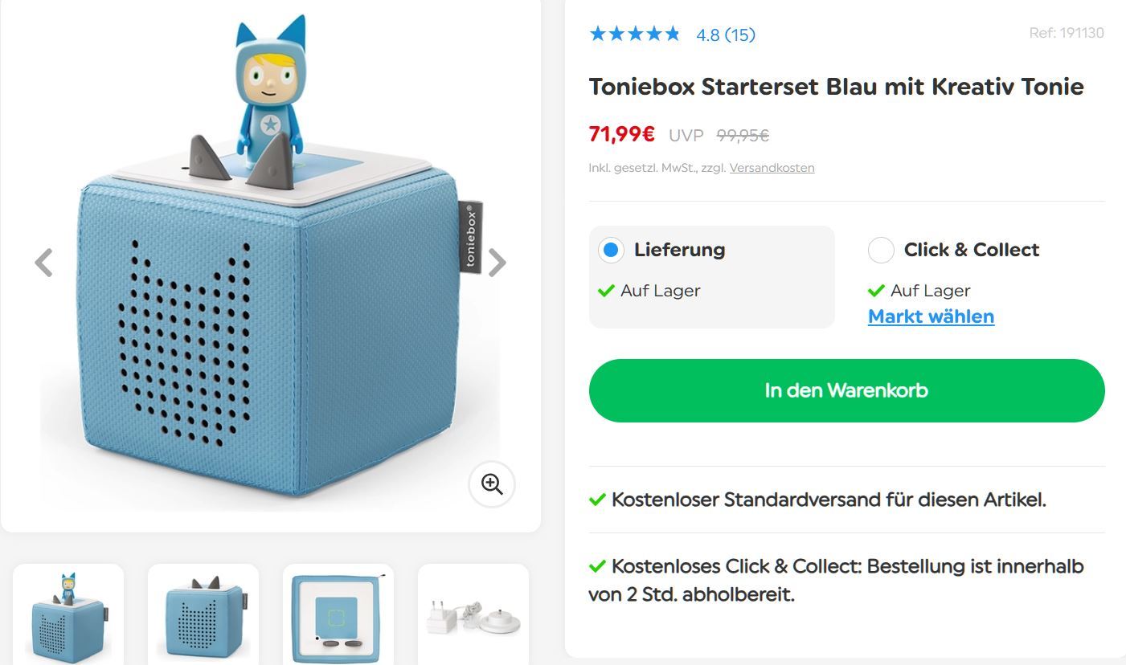
Task: Select thumbnail of Toniebox without figure
Action: [x=203, y=614]
